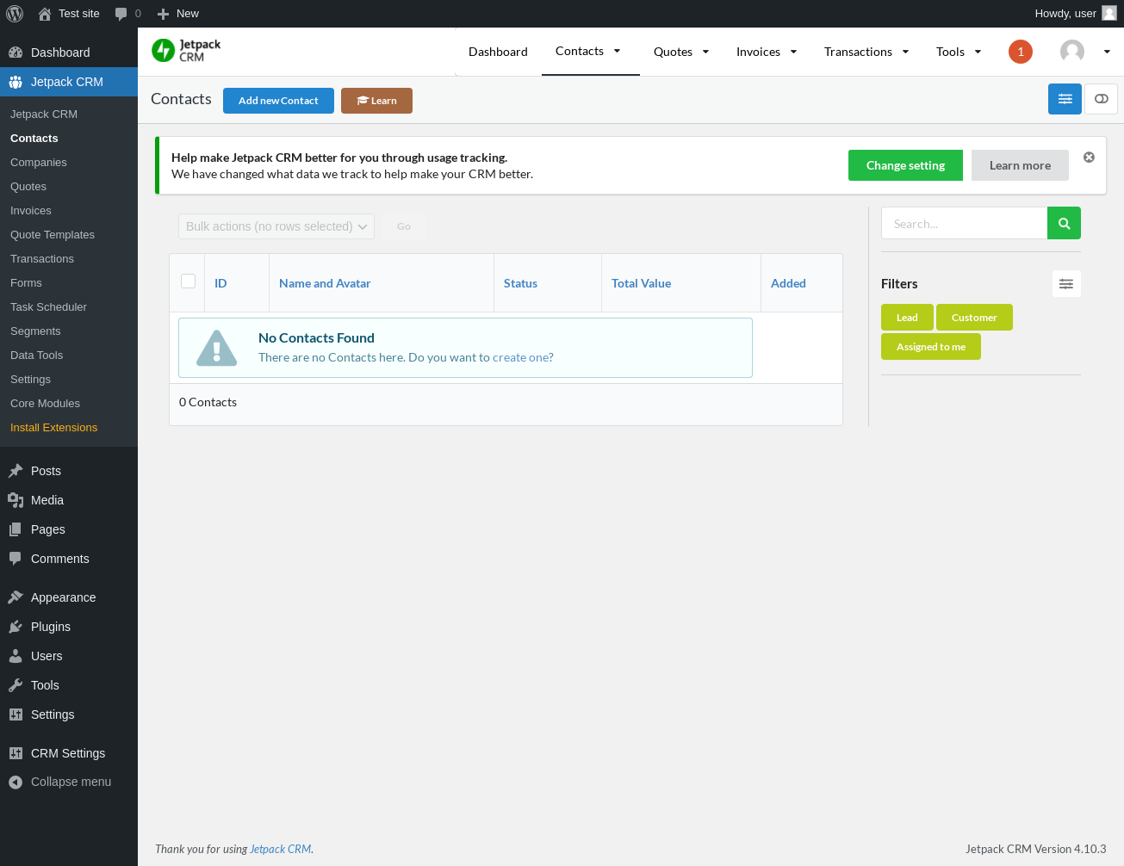This screenshot has width=1124, height=866.
Task: Click the Pages icon in sidebar
Action: [x=16, y=529]
